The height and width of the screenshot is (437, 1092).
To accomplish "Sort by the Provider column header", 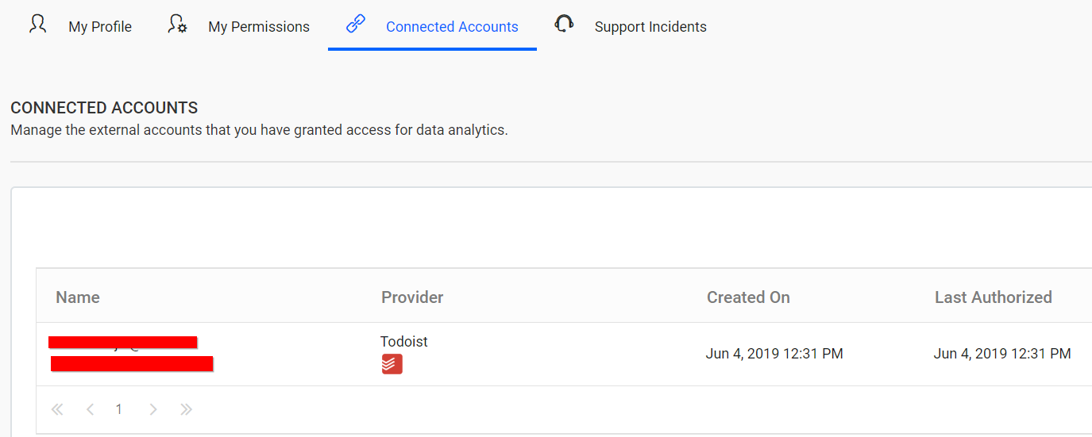I will click(412, 297).
